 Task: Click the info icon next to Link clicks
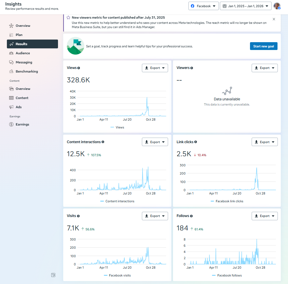coord(196,142)
